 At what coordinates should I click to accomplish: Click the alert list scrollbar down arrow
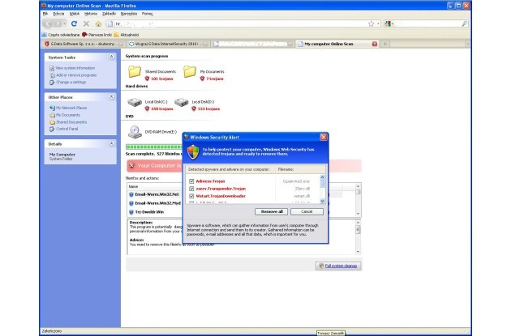(x=322, y=201)
